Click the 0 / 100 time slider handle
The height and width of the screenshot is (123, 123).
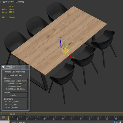(x=13, y=114)
